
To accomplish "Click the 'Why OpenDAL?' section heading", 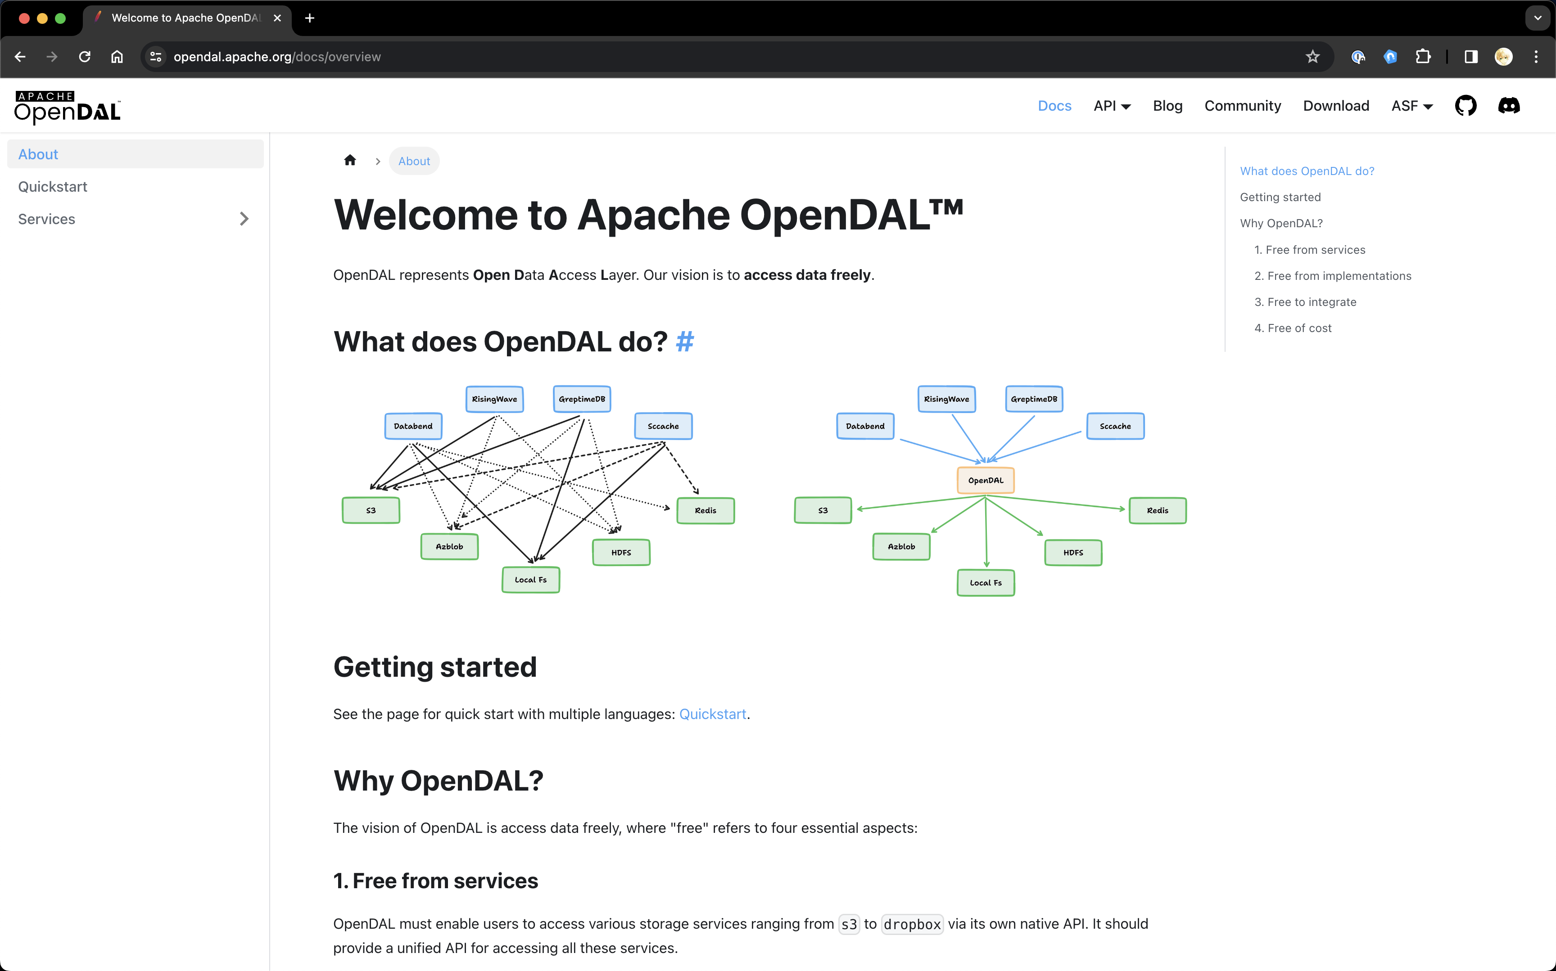I will [438, 781].
